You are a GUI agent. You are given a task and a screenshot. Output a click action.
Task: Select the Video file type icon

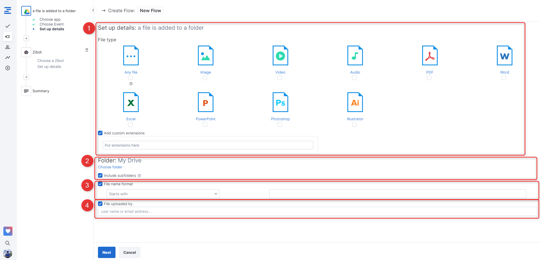click(x=280, y=55)
